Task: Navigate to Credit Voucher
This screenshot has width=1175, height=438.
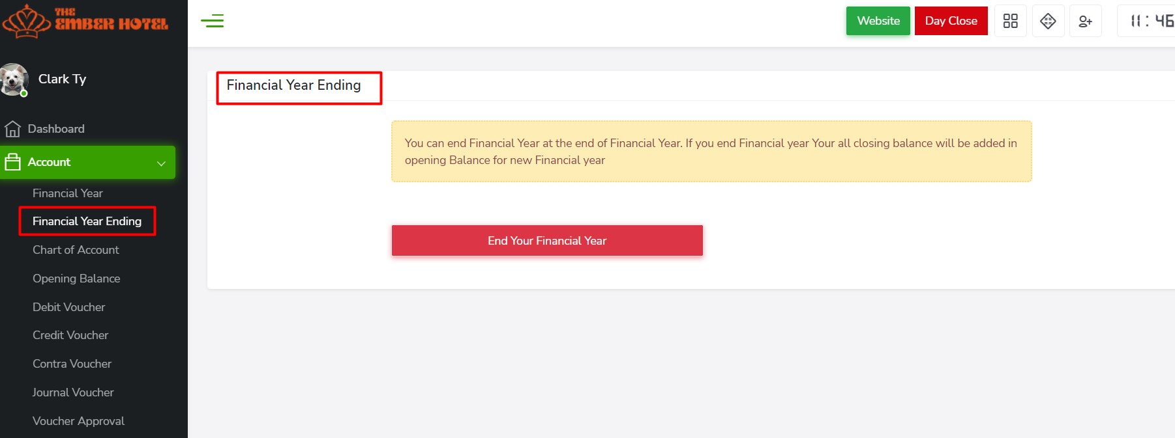Action: pos(70,335)
